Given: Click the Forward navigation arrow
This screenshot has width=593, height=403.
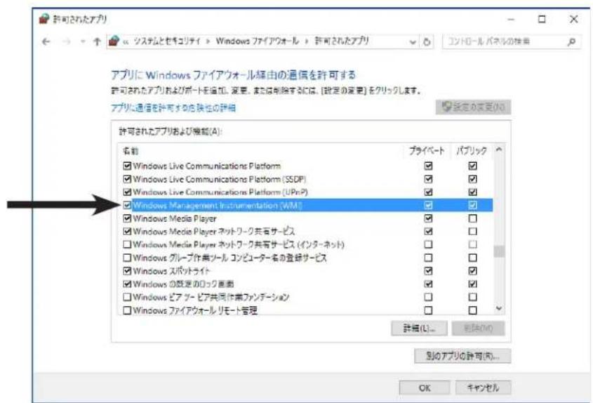Looking at the screenshot, I should pyautogui.click(x=67, y=41).
